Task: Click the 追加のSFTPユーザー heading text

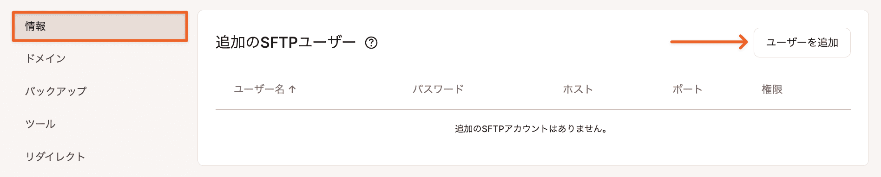Action: coord(285,43)
